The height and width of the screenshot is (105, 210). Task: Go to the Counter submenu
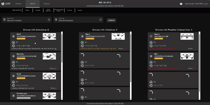[69, 10]
